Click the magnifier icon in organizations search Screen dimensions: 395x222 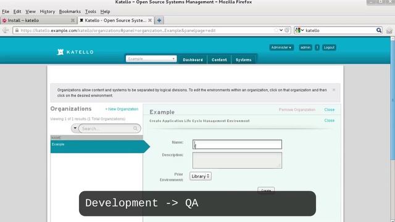pos(136,129)
